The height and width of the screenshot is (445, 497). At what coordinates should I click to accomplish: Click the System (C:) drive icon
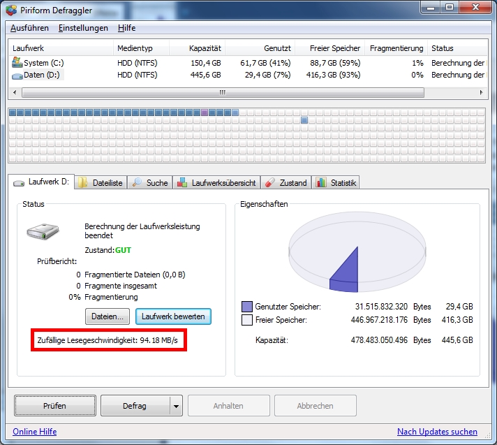click(x=17, y=62)
